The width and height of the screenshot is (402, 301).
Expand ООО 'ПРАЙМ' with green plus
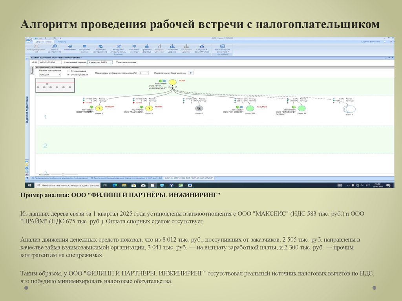coord(91,107)
